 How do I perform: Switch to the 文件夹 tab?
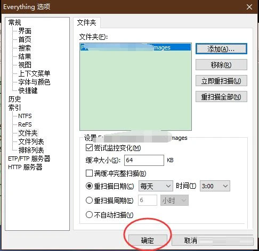[86, 22]
